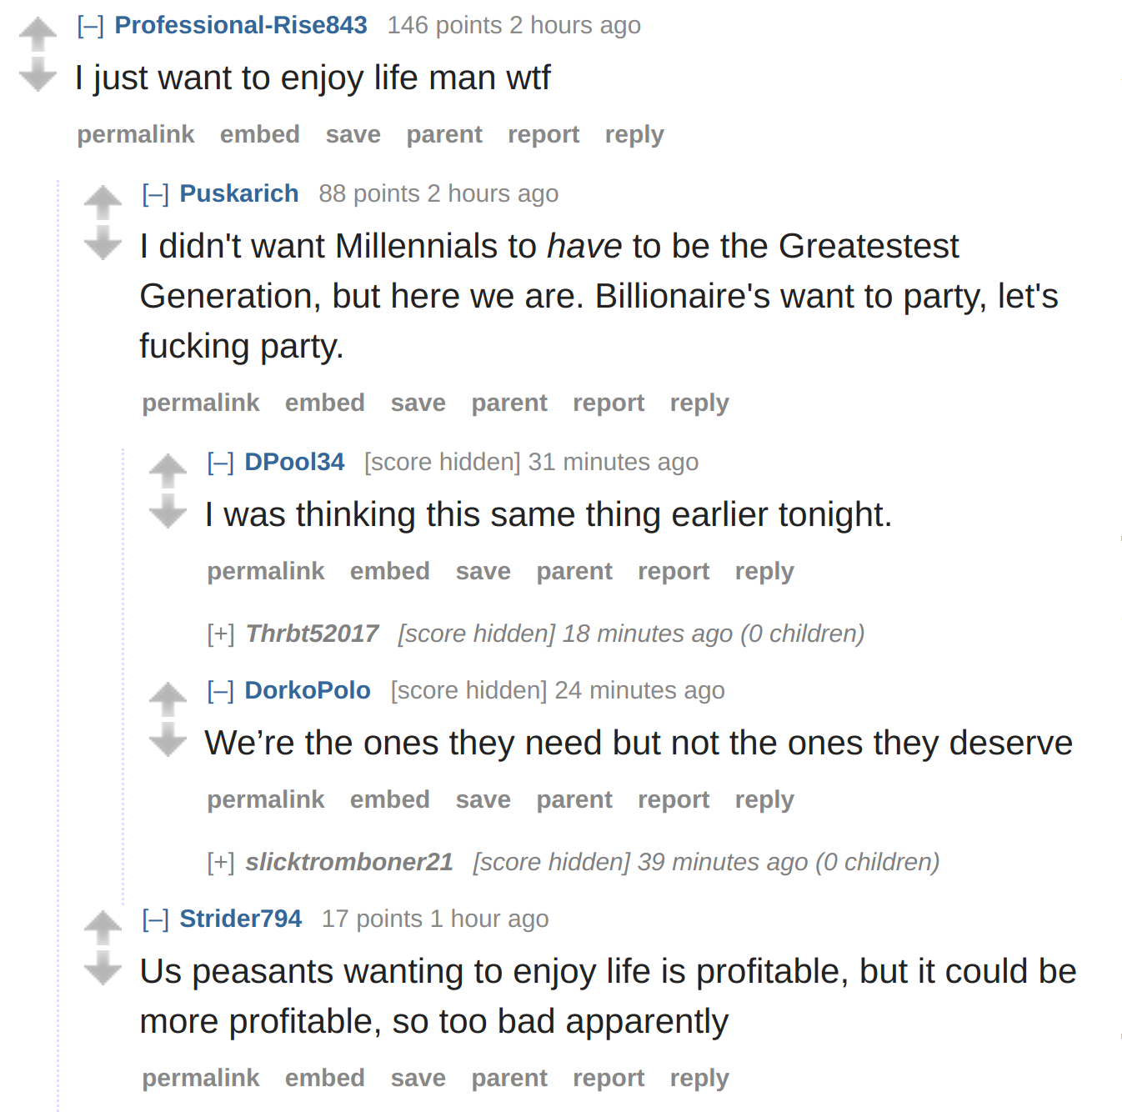The width and height of the screenshot is (1122, 1112).
Task: Collapse DorkoPolo's comment
Action: tap(220, 691)
